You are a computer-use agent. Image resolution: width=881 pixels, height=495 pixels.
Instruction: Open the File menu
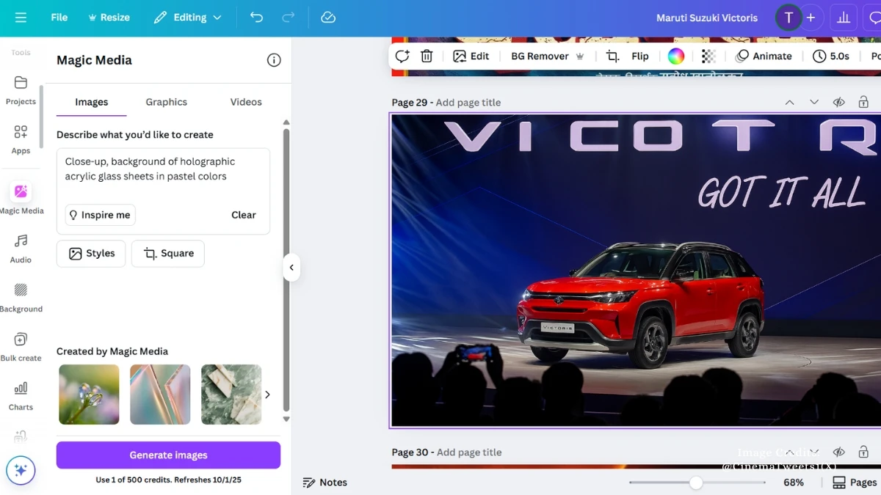click(x=59, y=18)
